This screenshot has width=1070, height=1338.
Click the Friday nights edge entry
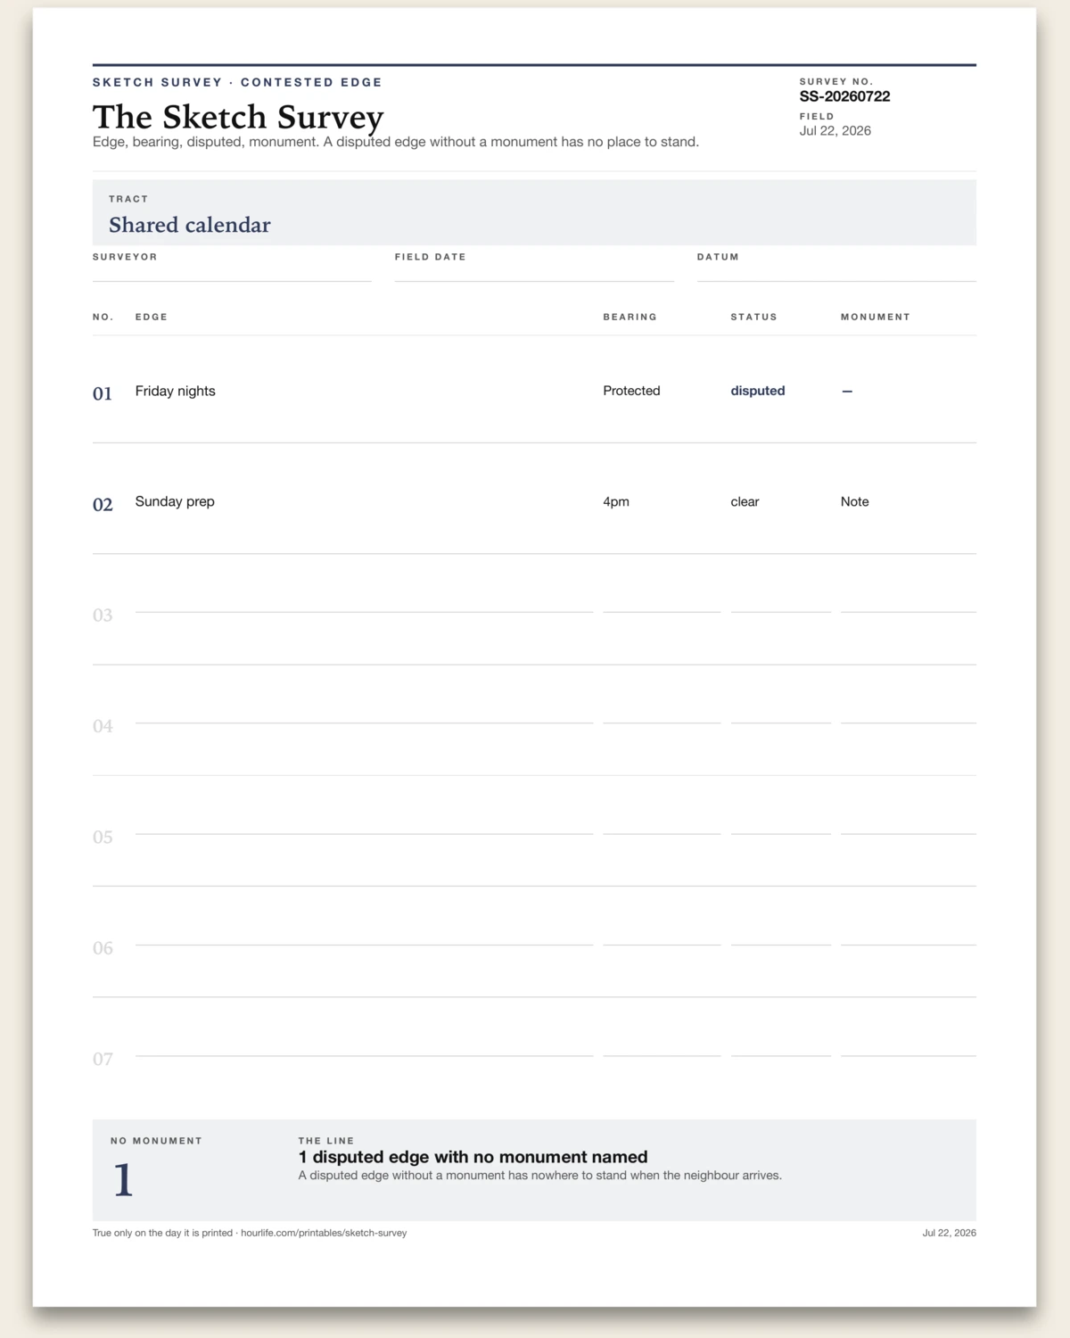click(176, 391)
